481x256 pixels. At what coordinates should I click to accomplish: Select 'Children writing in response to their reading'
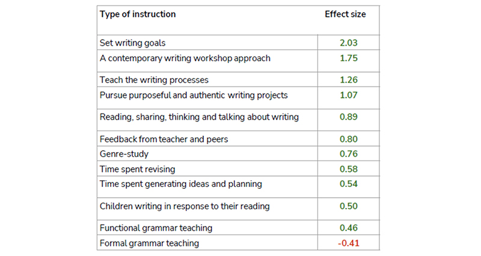click(185, 206)
